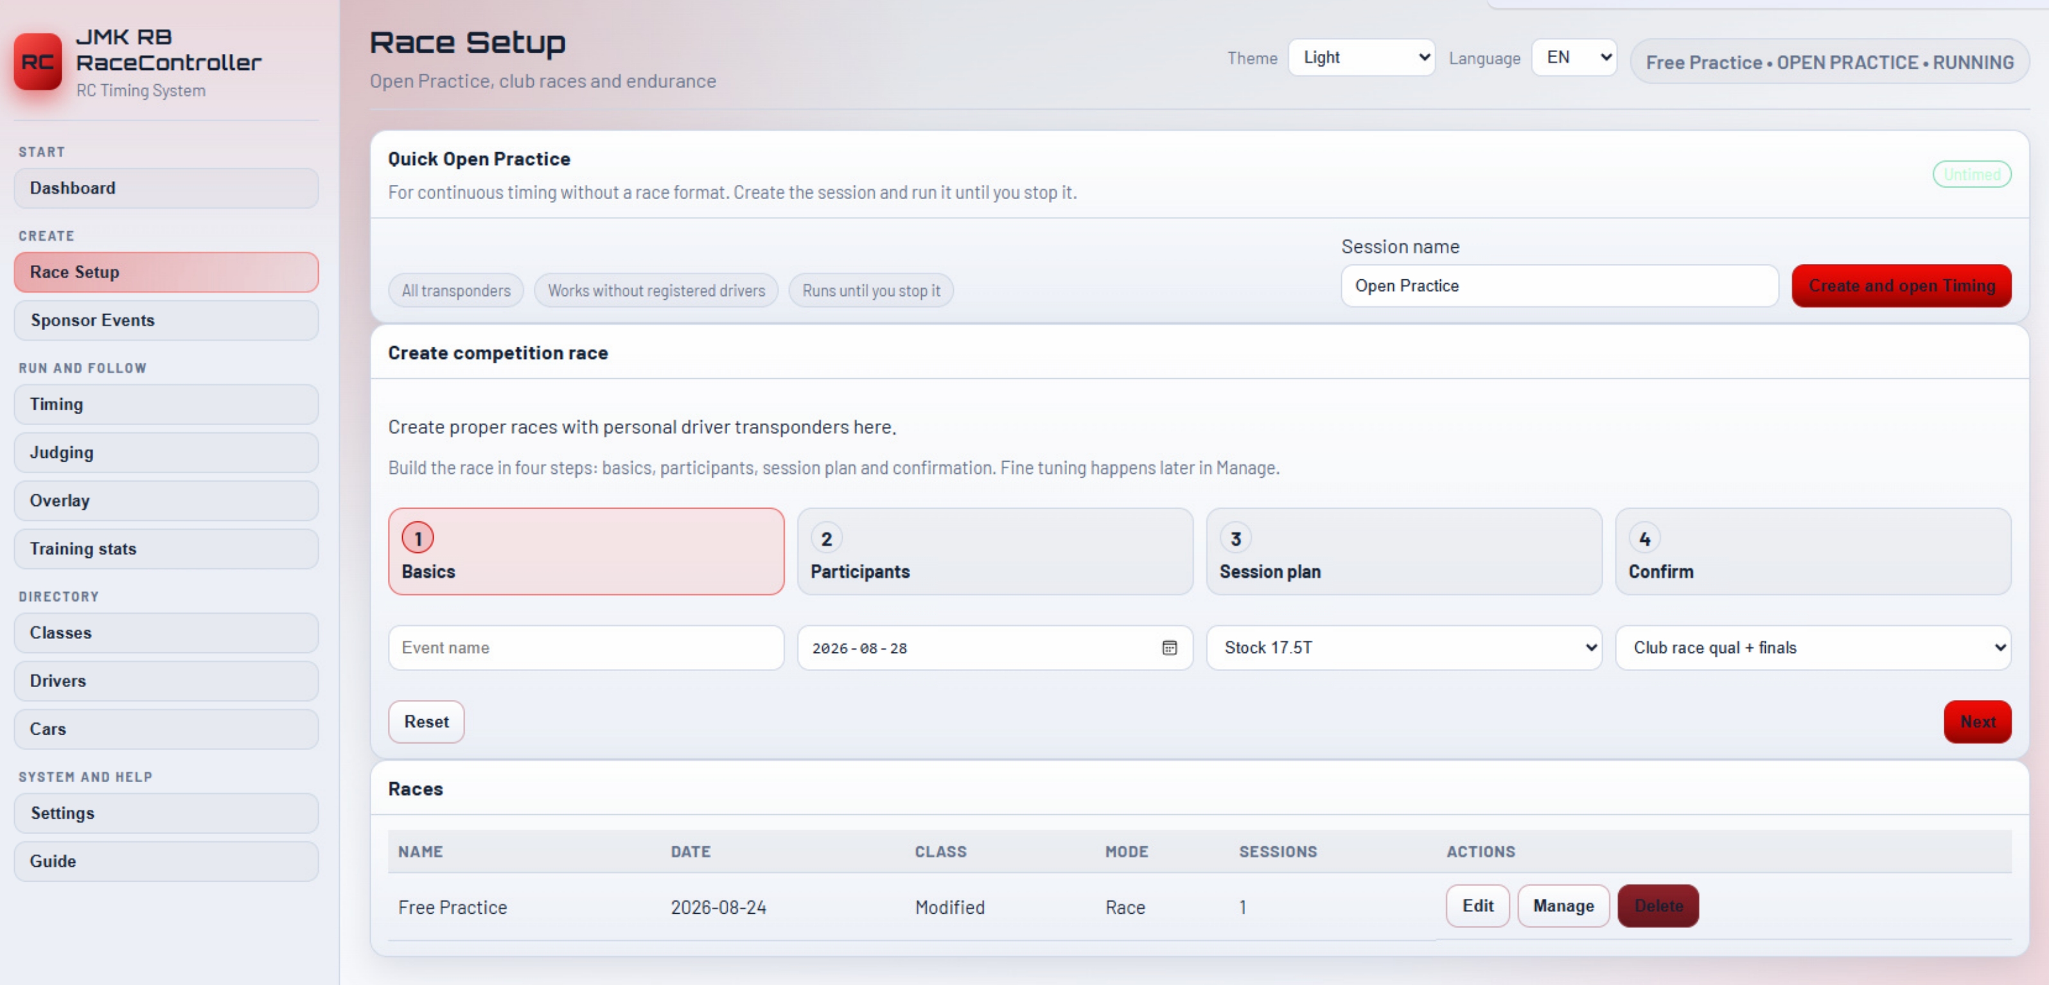Click the Untimed badge
The height and width of the screenshot is (985, 2049).
[1971, 174]
